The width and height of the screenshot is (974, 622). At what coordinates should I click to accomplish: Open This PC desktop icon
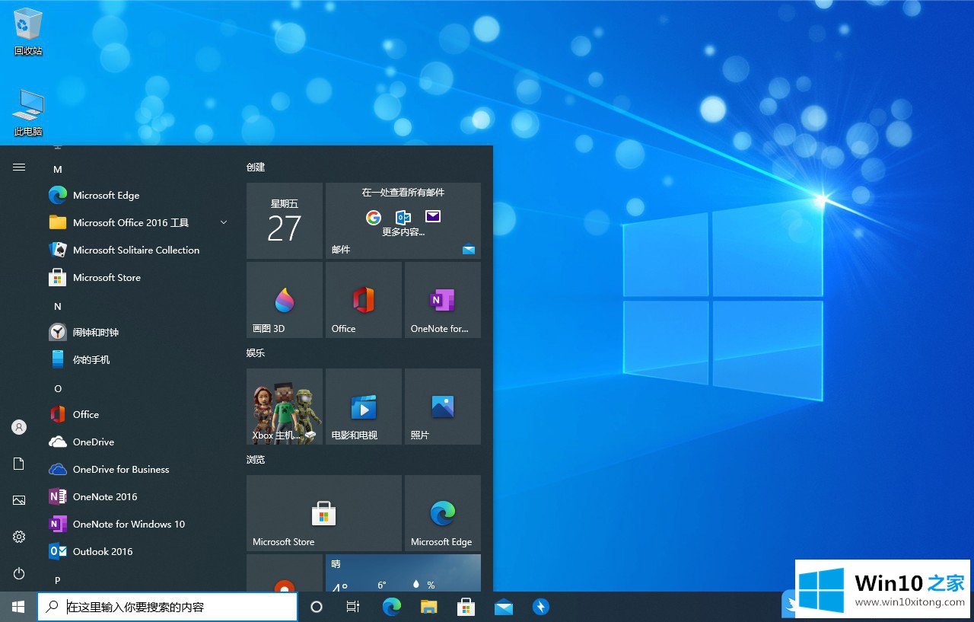[28, 113]
